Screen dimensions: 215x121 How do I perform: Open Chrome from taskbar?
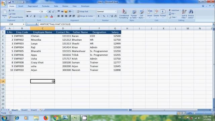click(56, 118)
